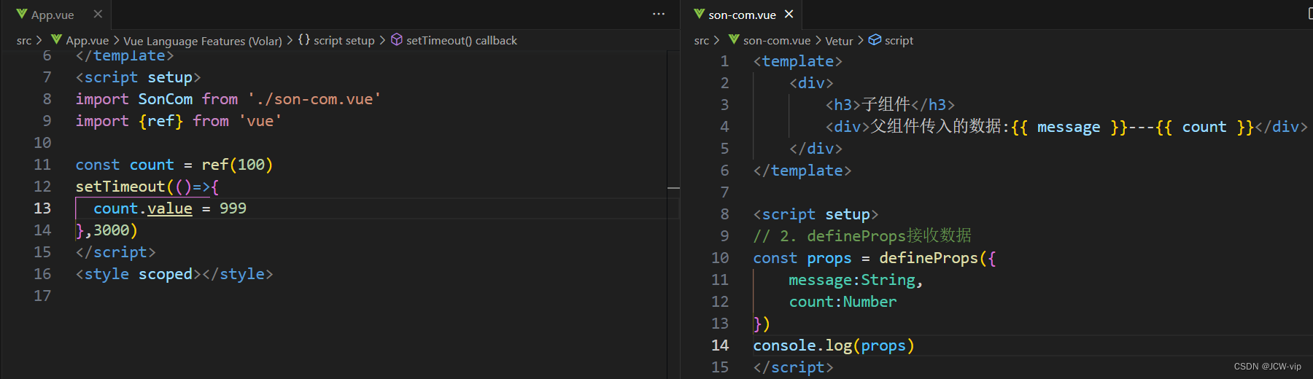Screen dimensions: 1313x379
Task: Click 'scoped' in the style tag
Action: pos(166,274)
